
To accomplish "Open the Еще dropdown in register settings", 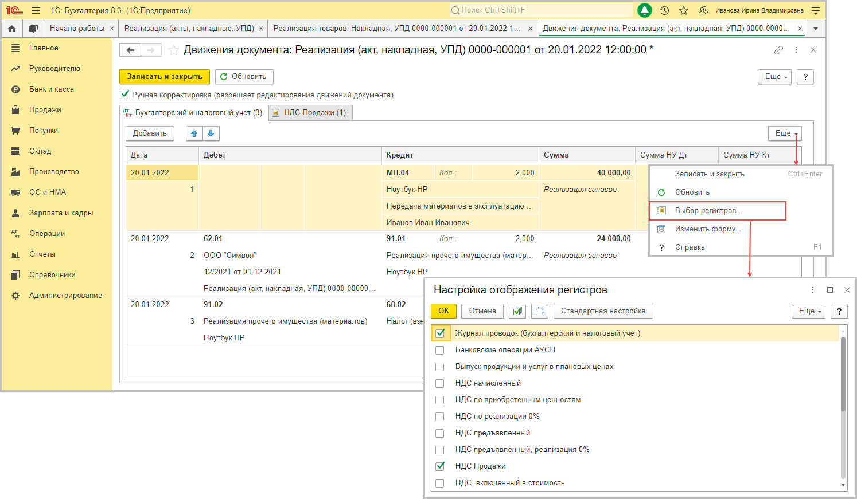I will click(x=810, y=311).
